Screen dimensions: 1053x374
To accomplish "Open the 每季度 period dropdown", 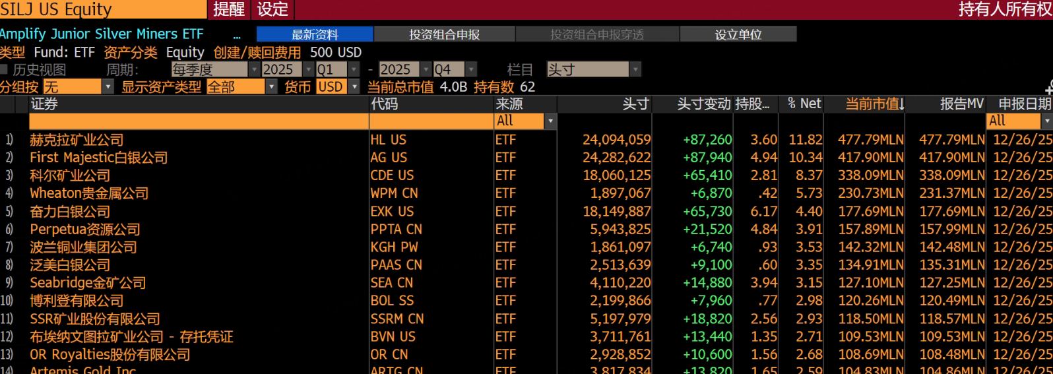I will (253, 69).
